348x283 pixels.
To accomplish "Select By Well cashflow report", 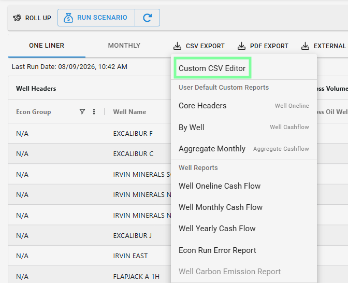I will 192,128.
